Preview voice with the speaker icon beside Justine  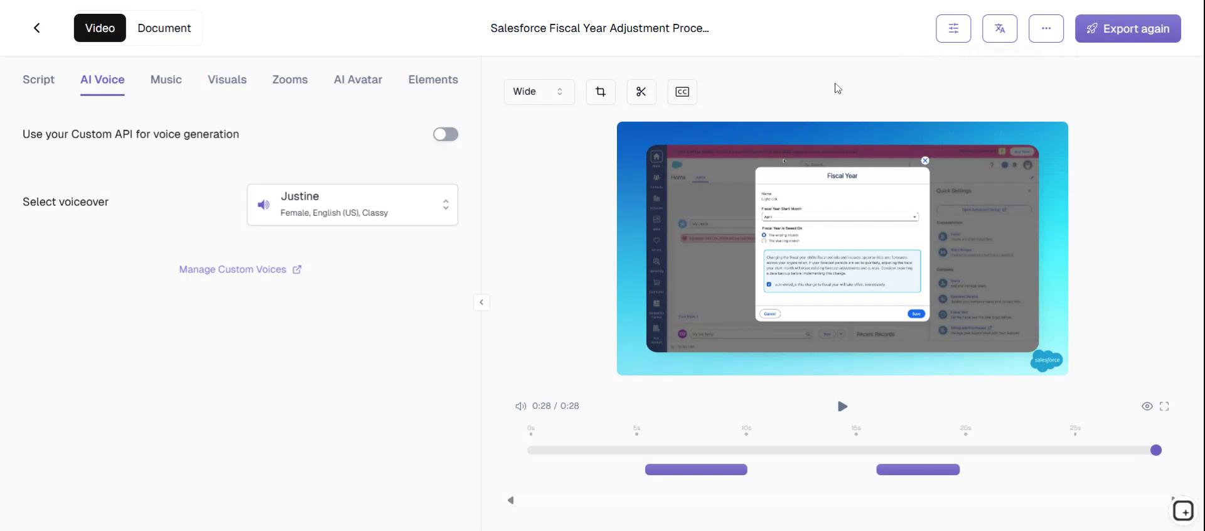[x=264, y=205]
